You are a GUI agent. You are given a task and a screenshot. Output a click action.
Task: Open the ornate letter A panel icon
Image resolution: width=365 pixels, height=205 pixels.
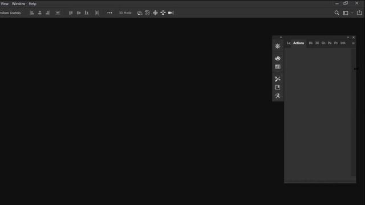tap(278, 96)
